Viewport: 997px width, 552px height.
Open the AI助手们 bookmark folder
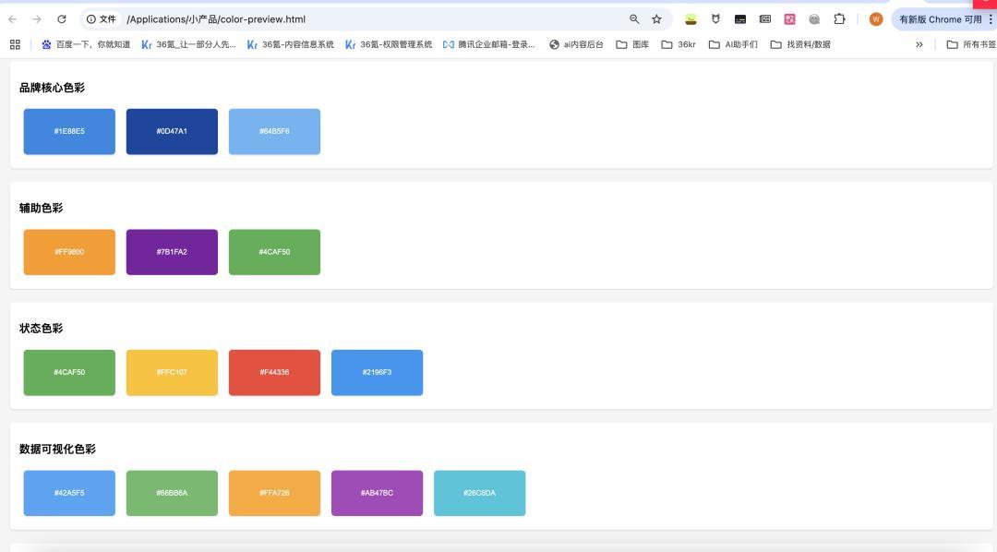pos(733,44)
